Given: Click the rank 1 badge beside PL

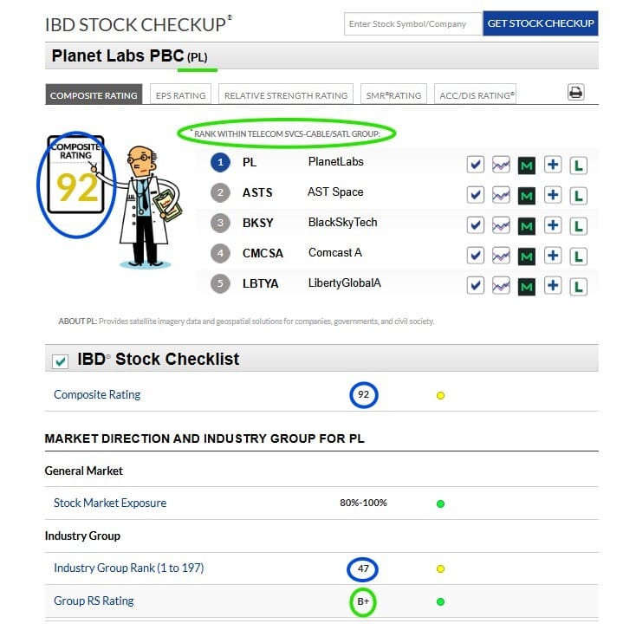Looking at the screenshot, I should pos(220,162).
